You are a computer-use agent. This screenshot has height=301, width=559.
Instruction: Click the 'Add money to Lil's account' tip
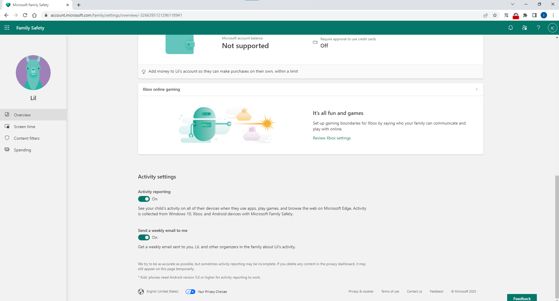click(x=223, y=71)
